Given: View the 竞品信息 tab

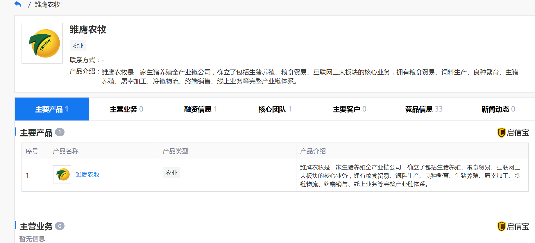Looking at the screenshot, I should [424, 109].
